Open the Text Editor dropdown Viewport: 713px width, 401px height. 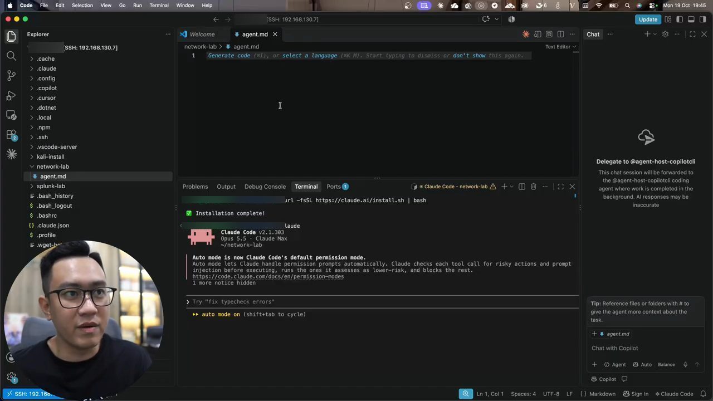(x=560, y=47)
